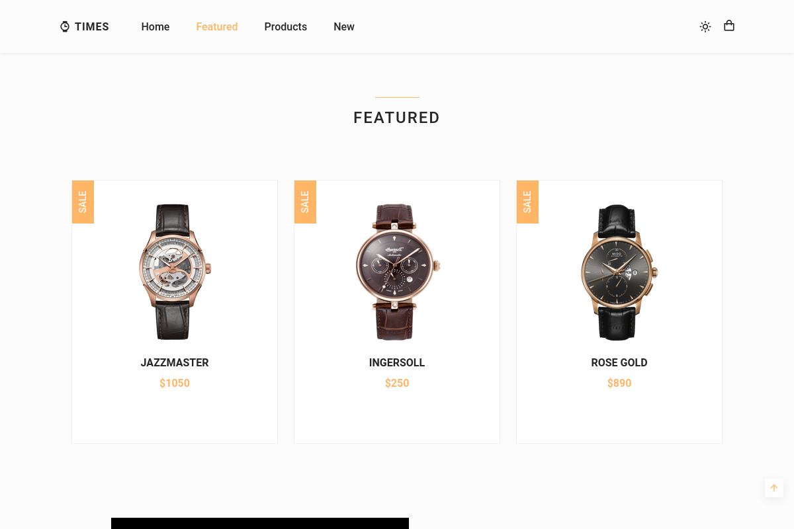Go to the Home menu item
Viewport: 794px width, 529px height.
(155, 26)
